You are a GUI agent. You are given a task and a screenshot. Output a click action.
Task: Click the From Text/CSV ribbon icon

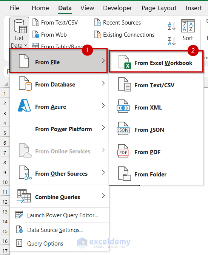[36, 22]
